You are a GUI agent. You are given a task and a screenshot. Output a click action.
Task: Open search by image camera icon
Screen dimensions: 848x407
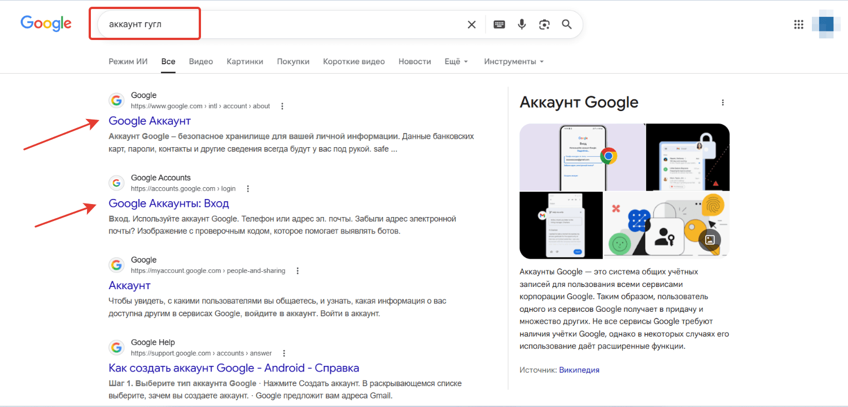pyautogui.click(x=544, y=24)
